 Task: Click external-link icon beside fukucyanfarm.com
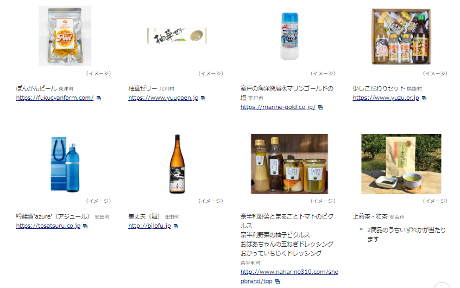pos(99,98)
